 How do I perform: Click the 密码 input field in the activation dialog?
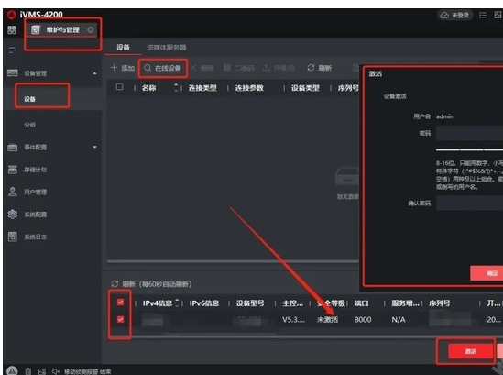pos(469,133)
